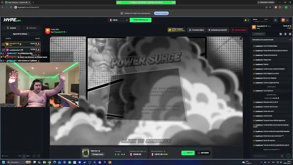Viewport: 293px width, 165px height.
Task: Open the Chrome extensions puzzle icon
Action: coord(280,7)
